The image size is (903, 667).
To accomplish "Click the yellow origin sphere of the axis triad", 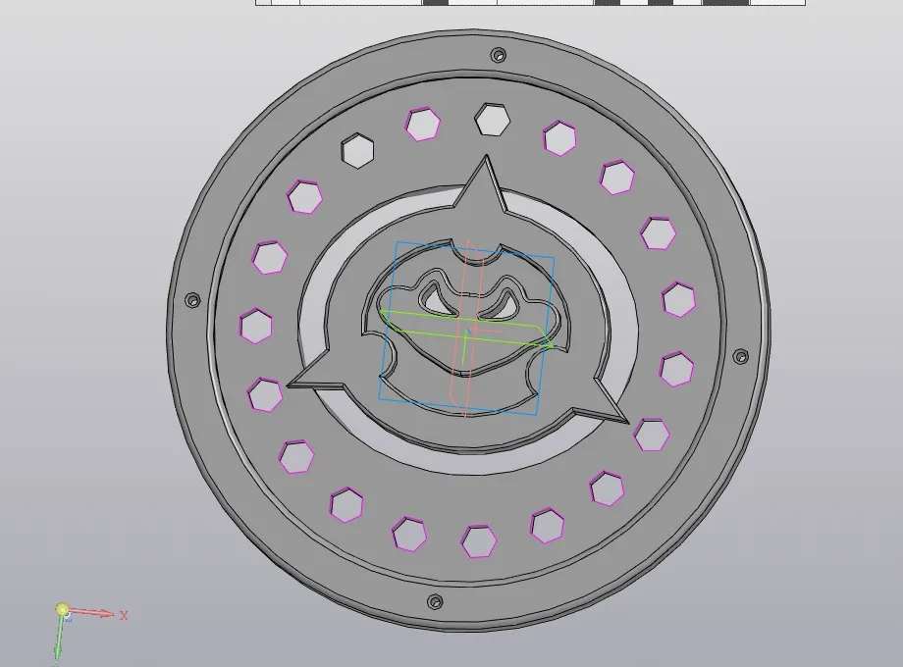I will [63, 610].
